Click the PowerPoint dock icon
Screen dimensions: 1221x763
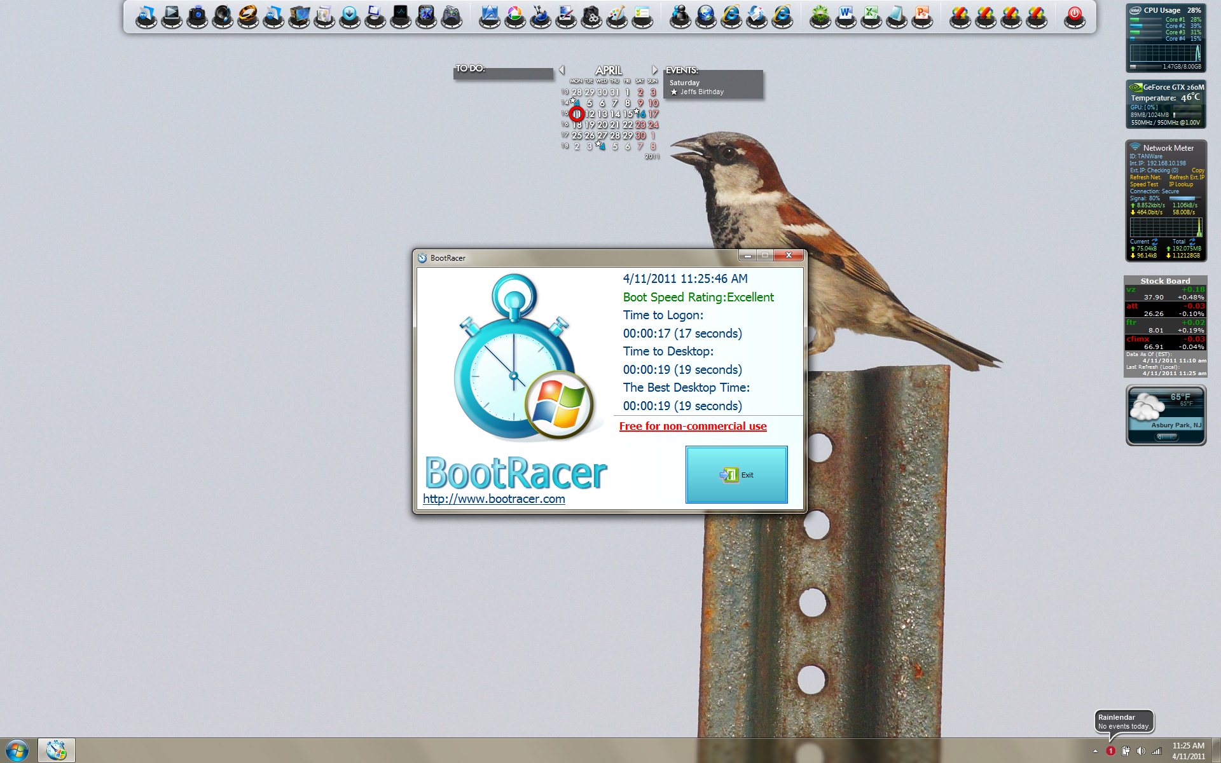[921, 14]
